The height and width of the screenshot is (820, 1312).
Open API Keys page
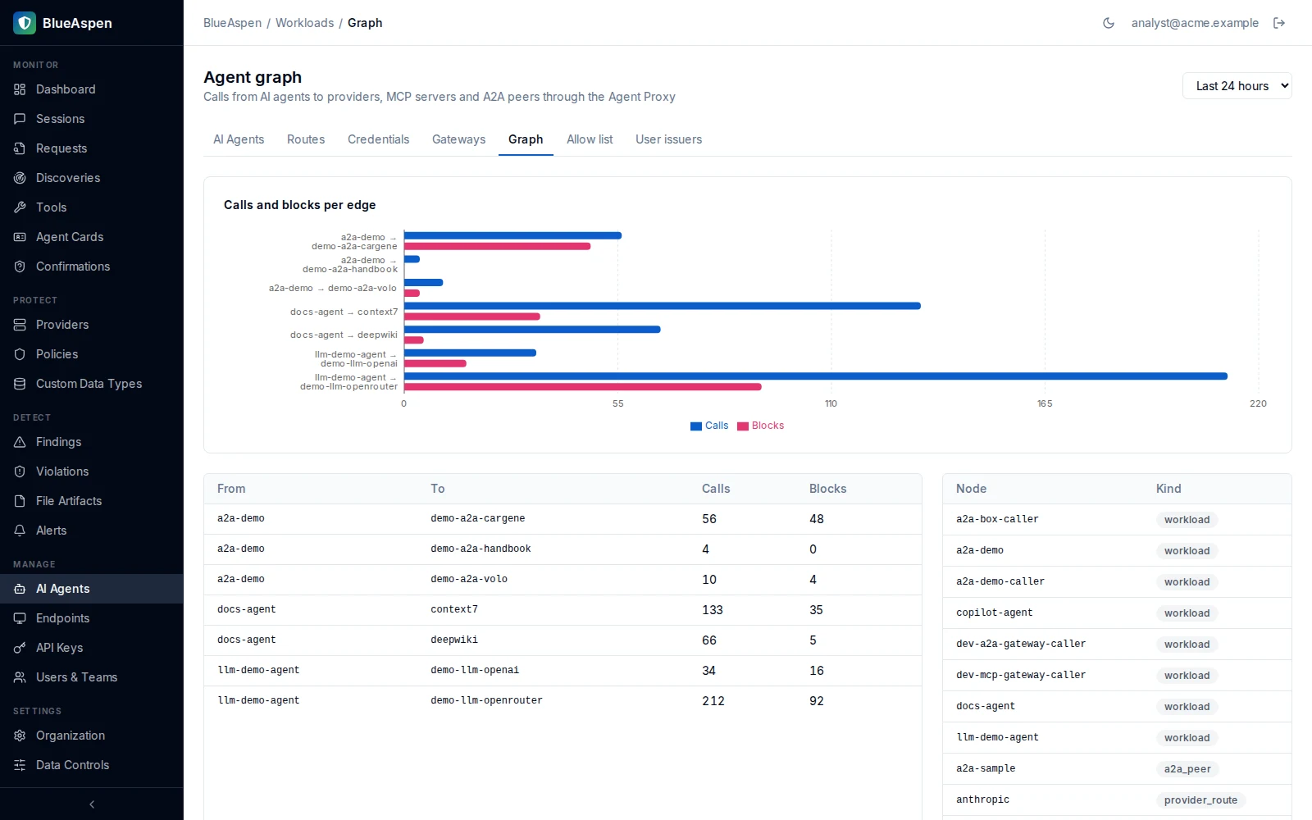[x=92, y=648]
